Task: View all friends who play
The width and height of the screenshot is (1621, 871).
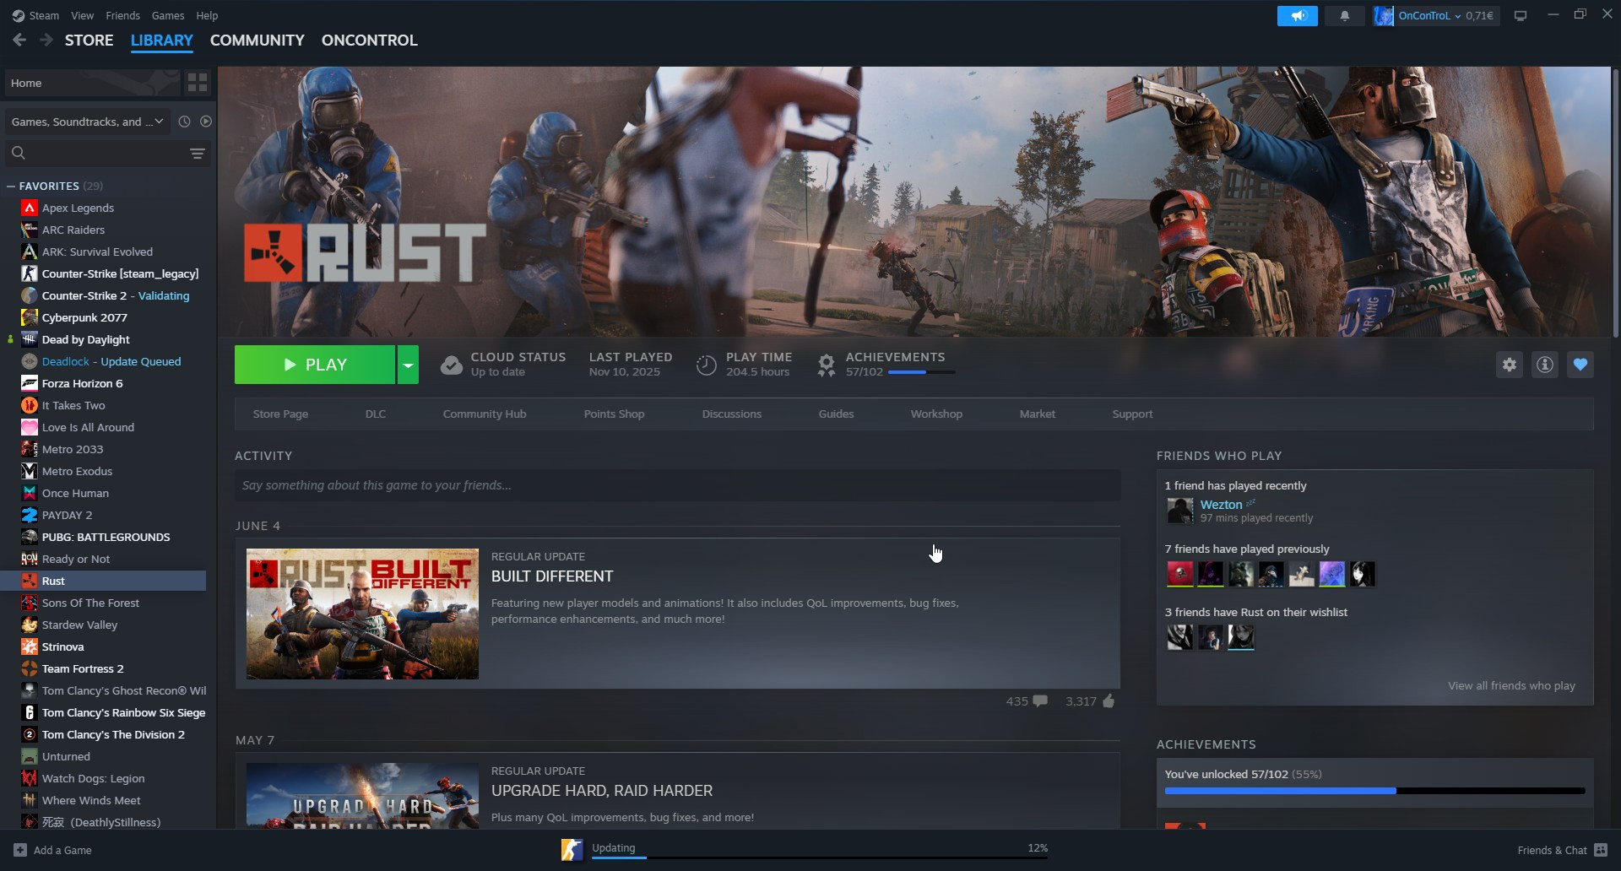Action: click(x=1512, y=685)
